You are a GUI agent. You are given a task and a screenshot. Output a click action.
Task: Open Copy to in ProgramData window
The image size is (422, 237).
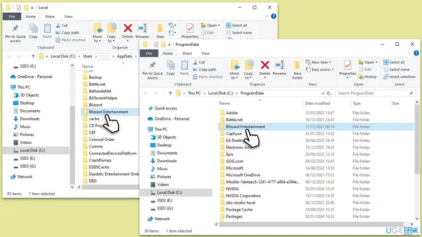[x=248, y=70]
